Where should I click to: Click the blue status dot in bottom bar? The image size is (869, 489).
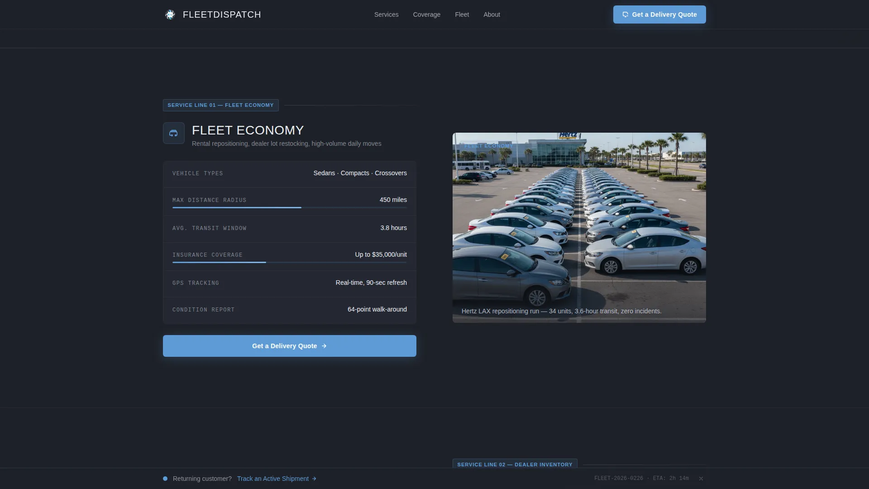(x=165, y=479)
